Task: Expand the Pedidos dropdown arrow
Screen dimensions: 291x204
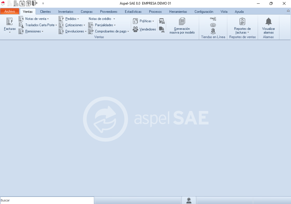Action: point(78,19)
